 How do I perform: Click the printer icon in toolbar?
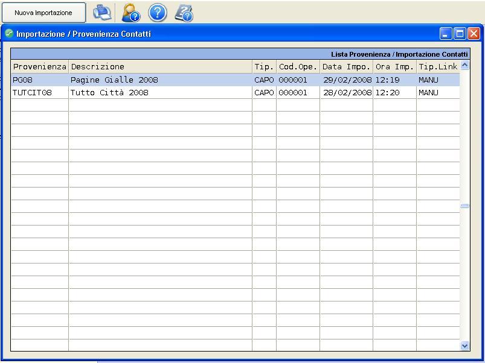[102, 12]
